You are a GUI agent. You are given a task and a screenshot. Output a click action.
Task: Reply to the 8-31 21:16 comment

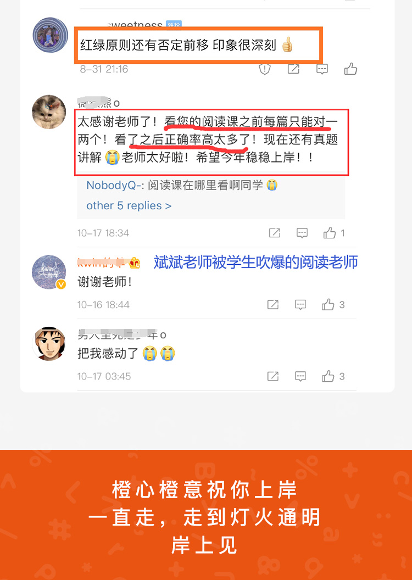(322, 69)
